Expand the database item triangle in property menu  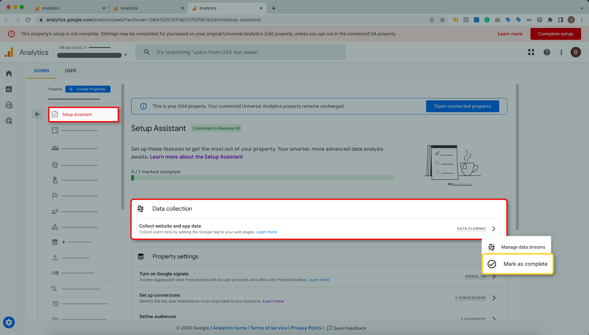(x=64, y=242)
